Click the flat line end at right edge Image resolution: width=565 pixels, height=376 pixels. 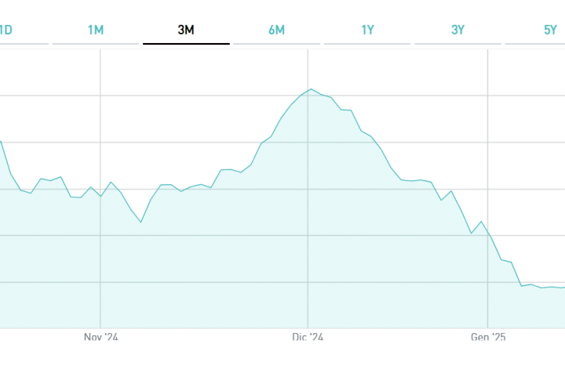point(560,287)
